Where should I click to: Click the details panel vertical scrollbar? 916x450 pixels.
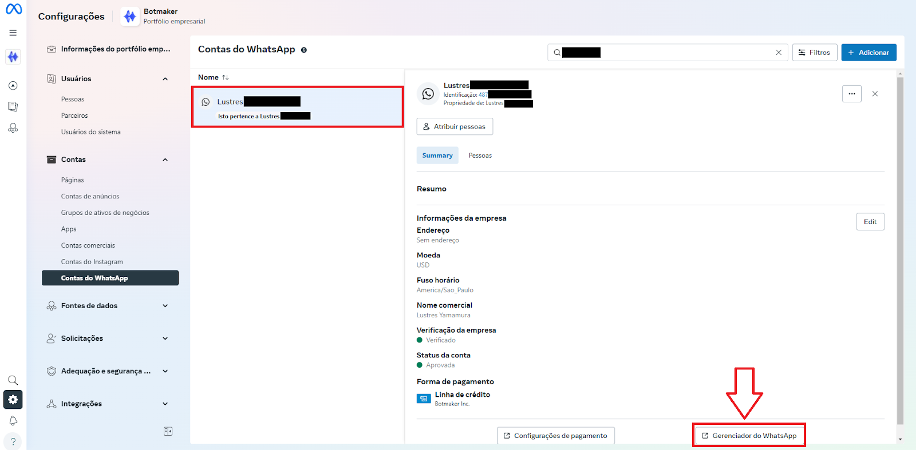tap(900, 252)
